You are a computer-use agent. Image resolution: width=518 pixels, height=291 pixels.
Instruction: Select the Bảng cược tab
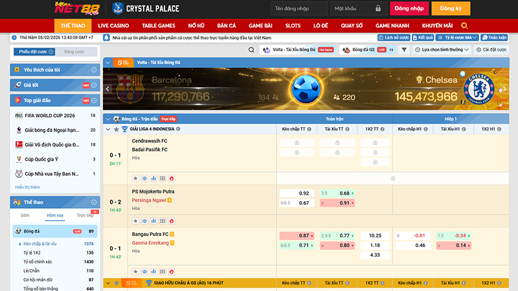click(x=74, y=51)
